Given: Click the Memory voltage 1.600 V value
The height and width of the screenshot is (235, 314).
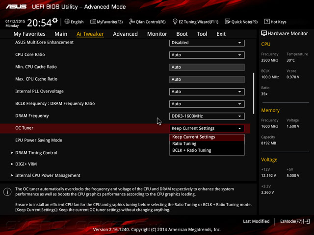Looking at the screenshot, I should [293, 126].
